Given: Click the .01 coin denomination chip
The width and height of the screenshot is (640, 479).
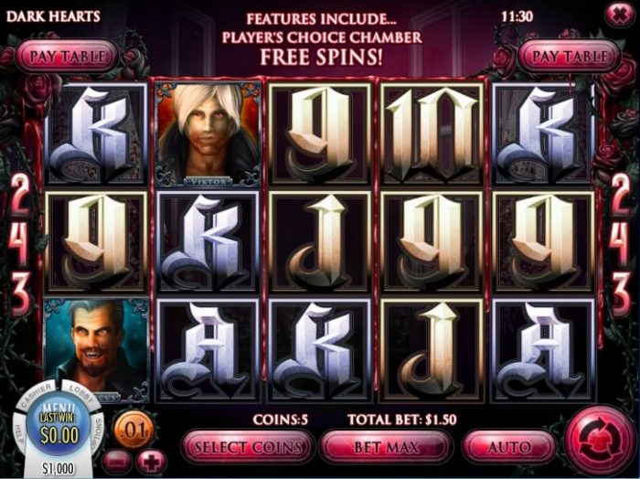Looking at the screenshot, I should [x=133, y=430].
